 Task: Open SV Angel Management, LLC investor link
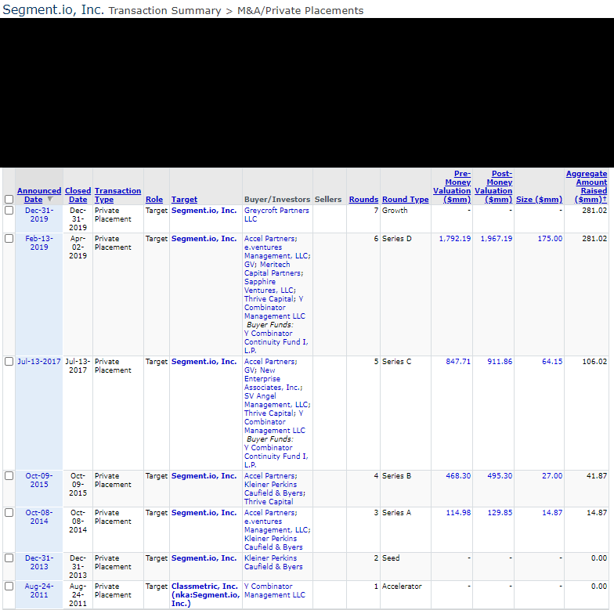[277, 400]
